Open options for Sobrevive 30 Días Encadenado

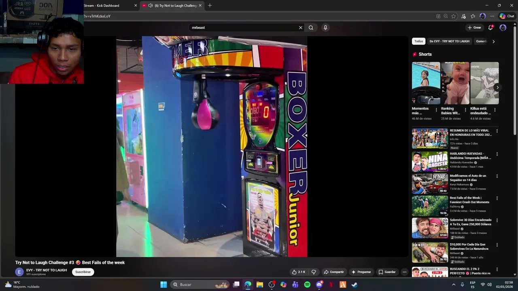click(497, 221)
